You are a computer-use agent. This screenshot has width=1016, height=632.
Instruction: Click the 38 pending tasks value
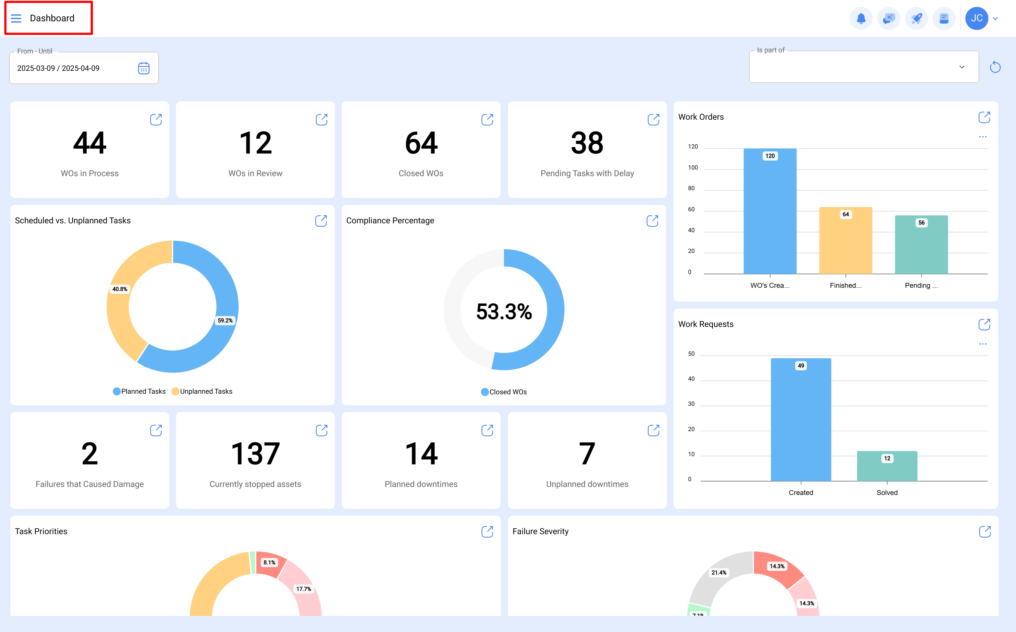tap(587, 142)
